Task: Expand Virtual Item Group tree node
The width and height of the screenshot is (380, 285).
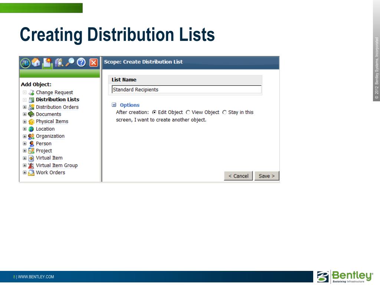Action: click(24, 165)
